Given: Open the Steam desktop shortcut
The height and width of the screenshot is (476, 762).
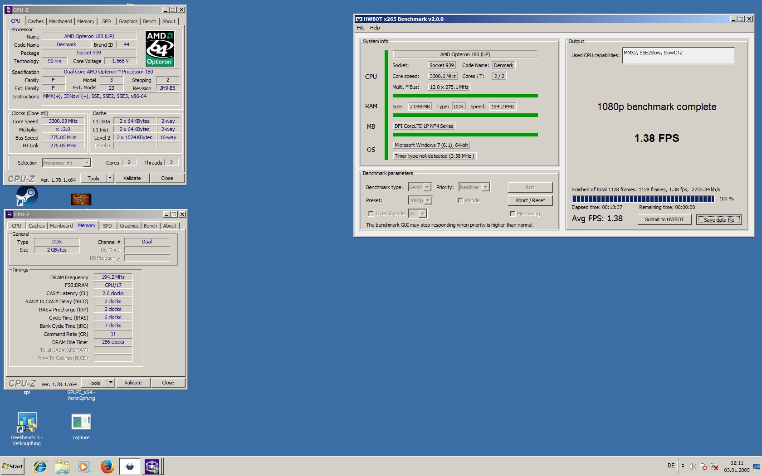Looking at the screenshot, I should pos(27,196).
